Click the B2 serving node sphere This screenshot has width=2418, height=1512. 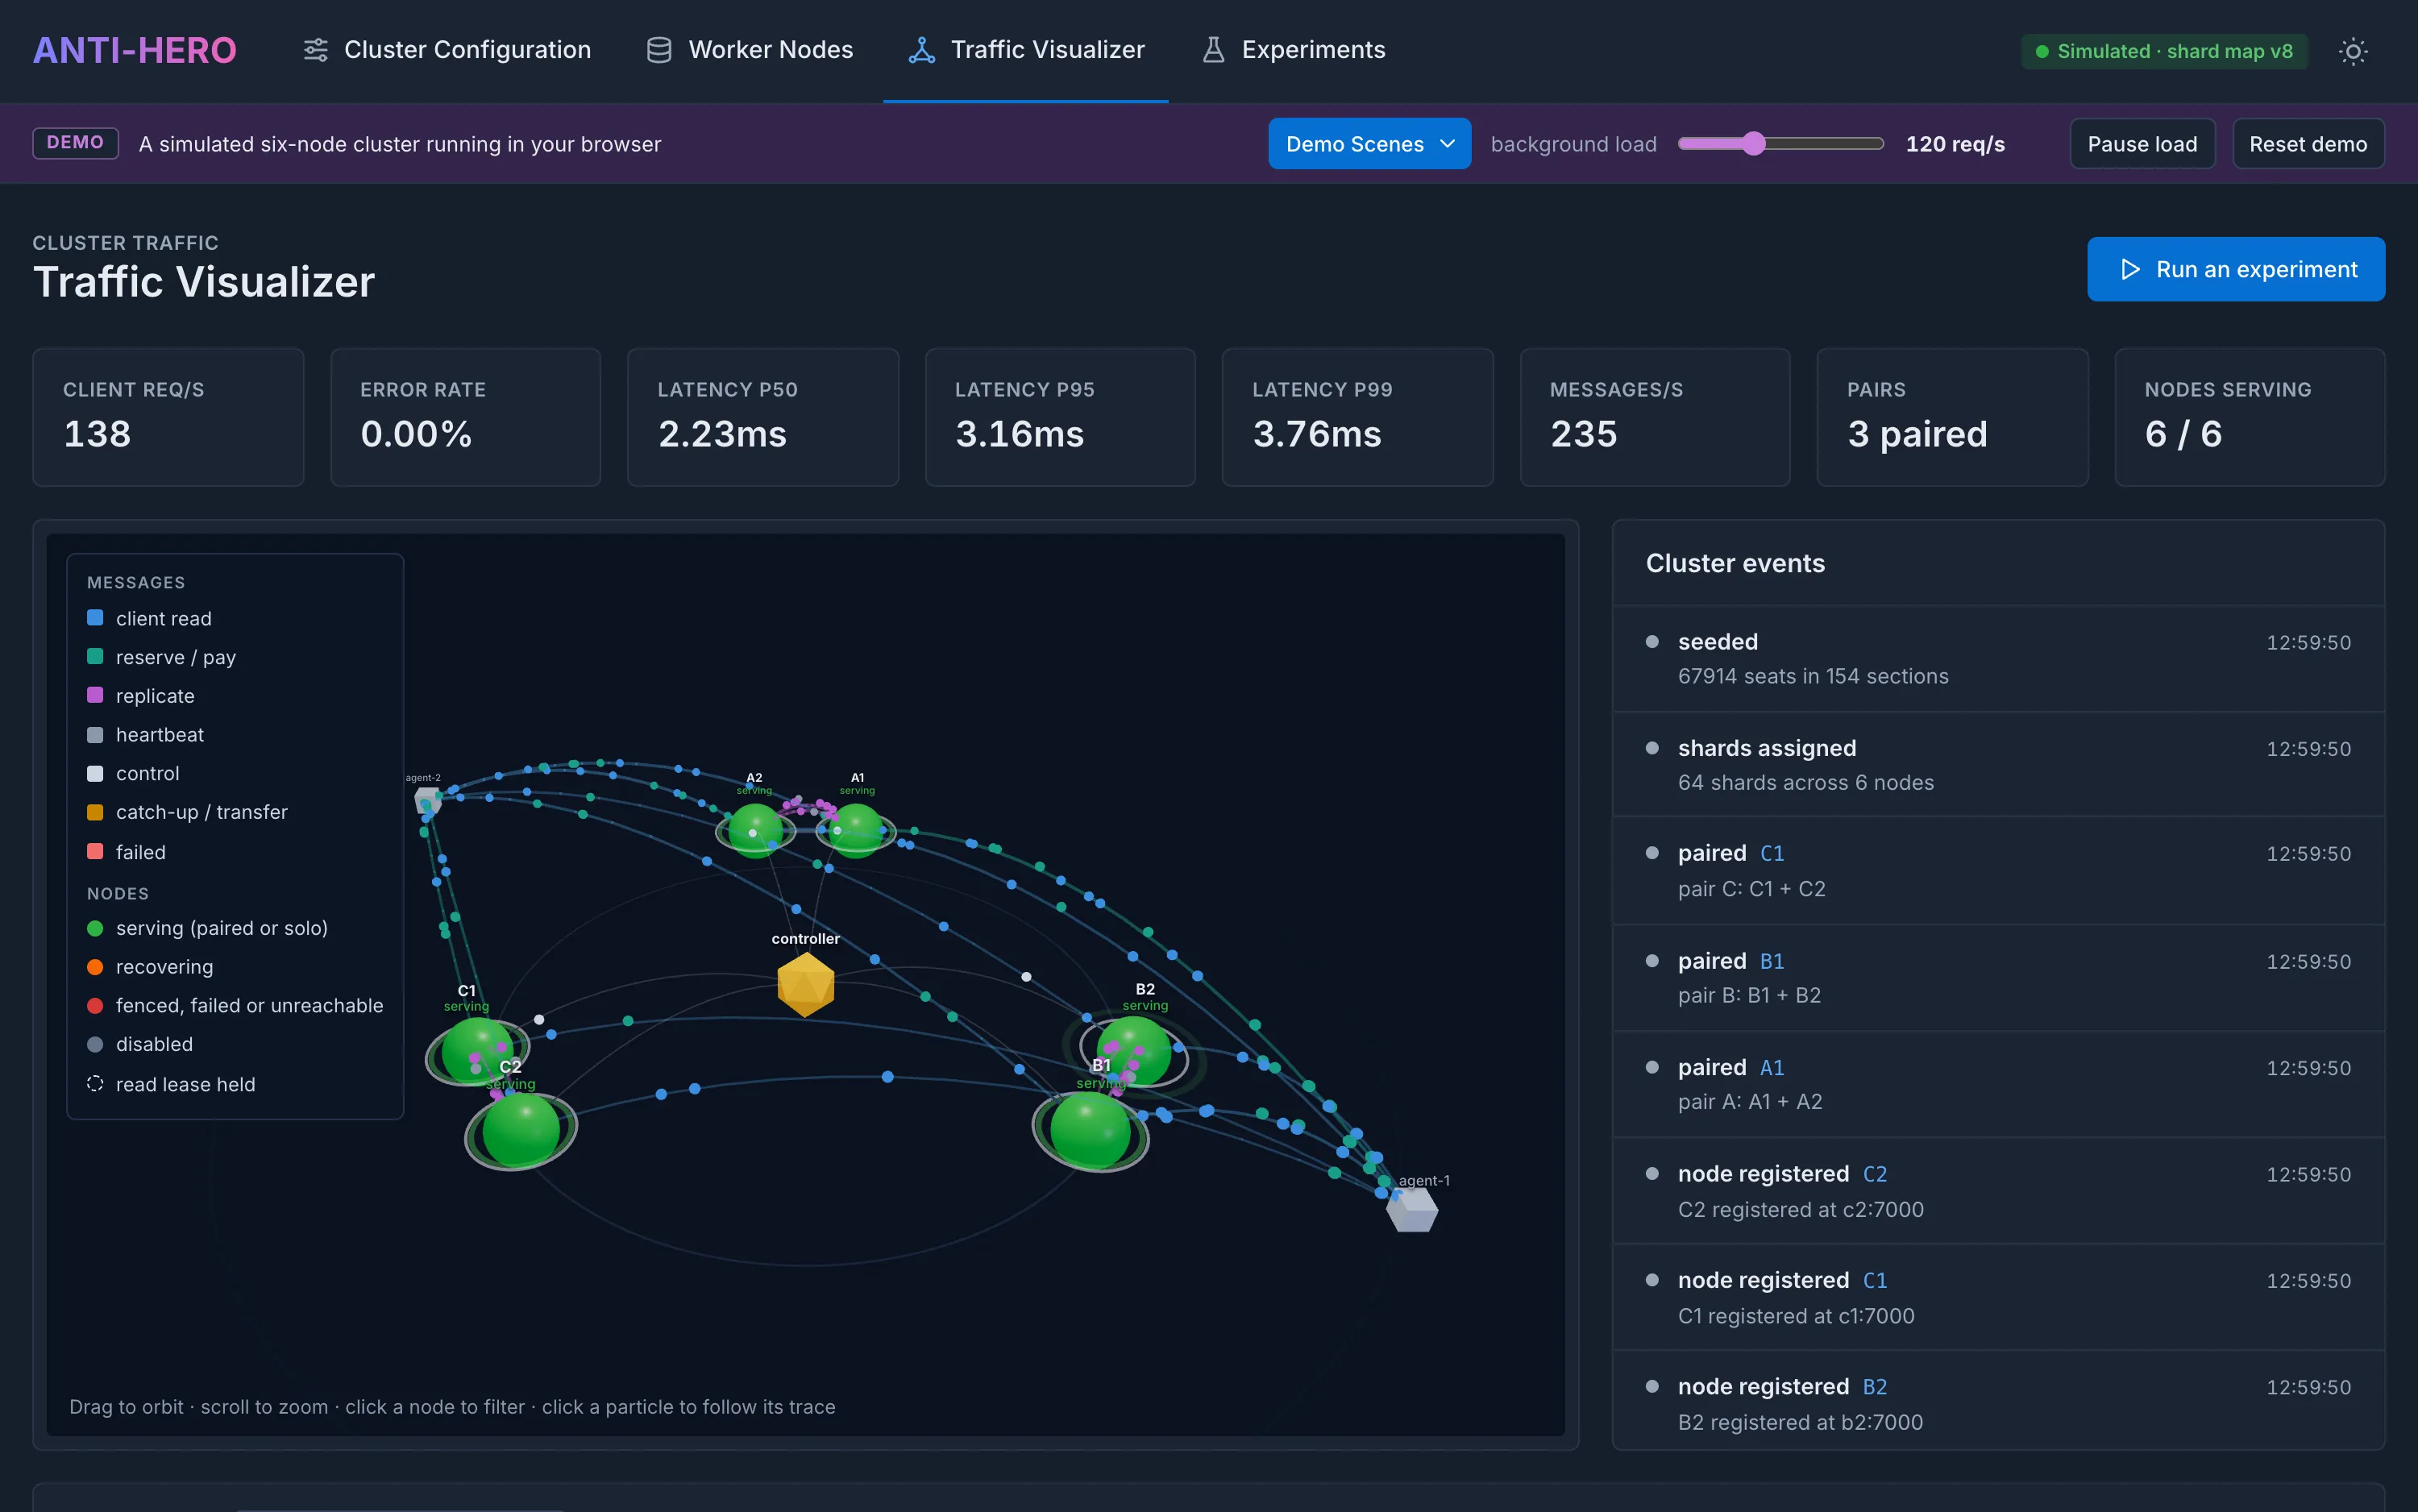pyautogui.click(x=1134, y=1052)
